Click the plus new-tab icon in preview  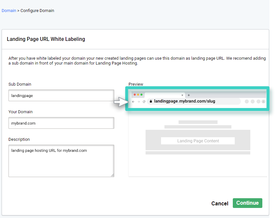pyautogui.click(x=189, y=95)
